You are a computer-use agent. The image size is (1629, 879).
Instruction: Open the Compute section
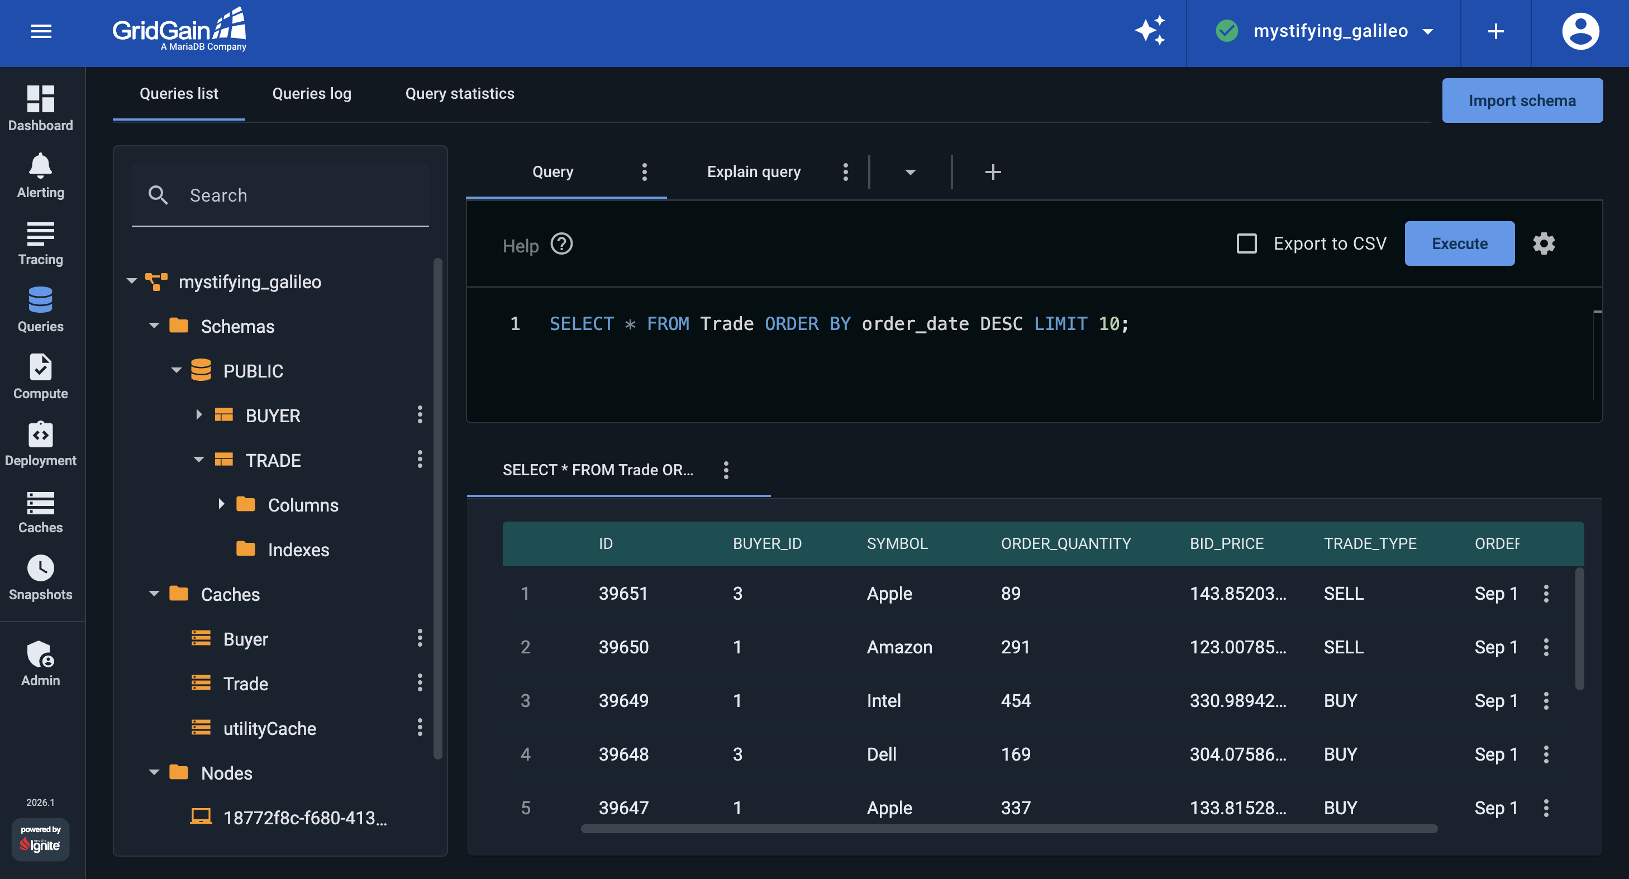(40, 376)
